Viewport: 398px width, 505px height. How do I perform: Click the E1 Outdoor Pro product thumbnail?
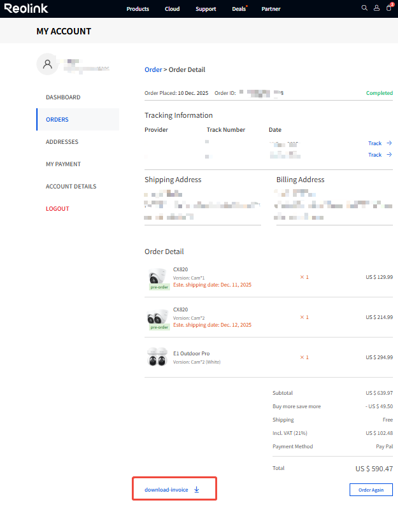coord(157,357)
